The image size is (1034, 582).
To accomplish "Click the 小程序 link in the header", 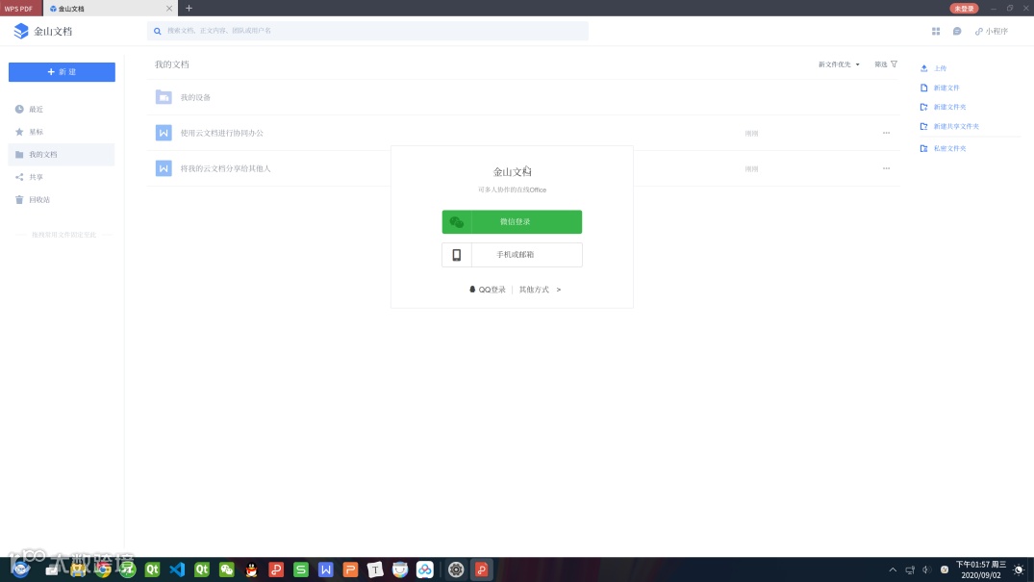I will [992, 31].
